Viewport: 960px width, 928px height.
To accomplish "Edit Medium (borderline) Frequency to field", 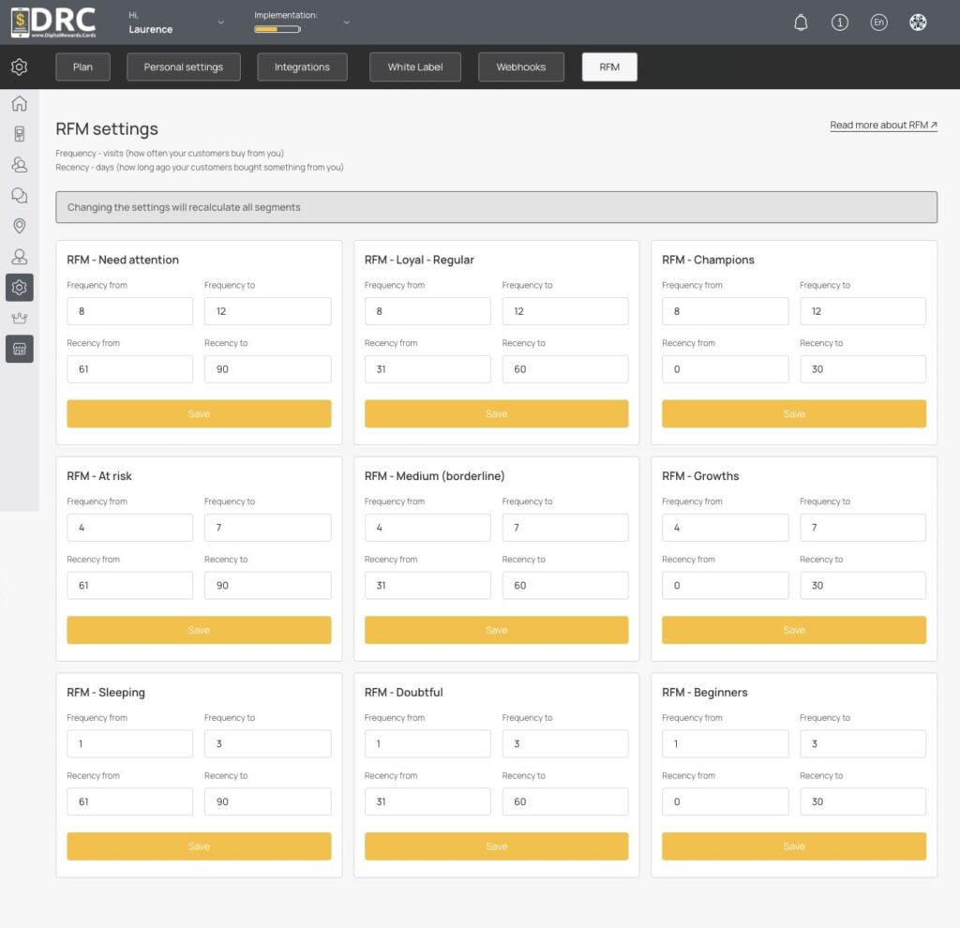I will point(565,527).
